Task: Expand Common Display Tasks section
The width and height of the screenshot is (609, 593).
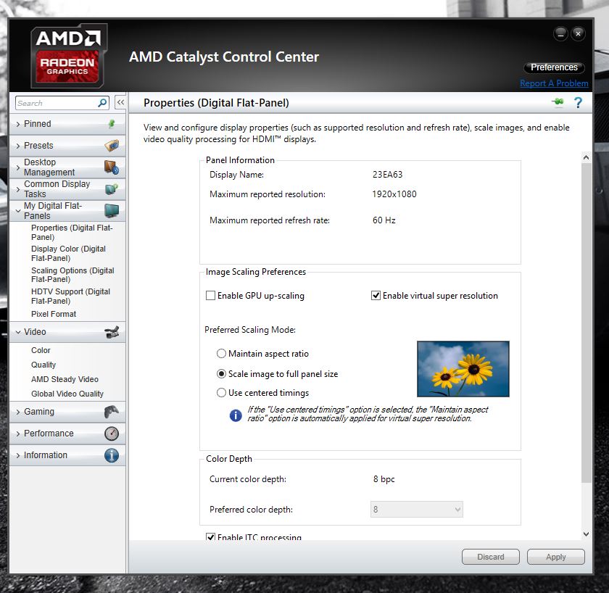Action: pos(18,189)
